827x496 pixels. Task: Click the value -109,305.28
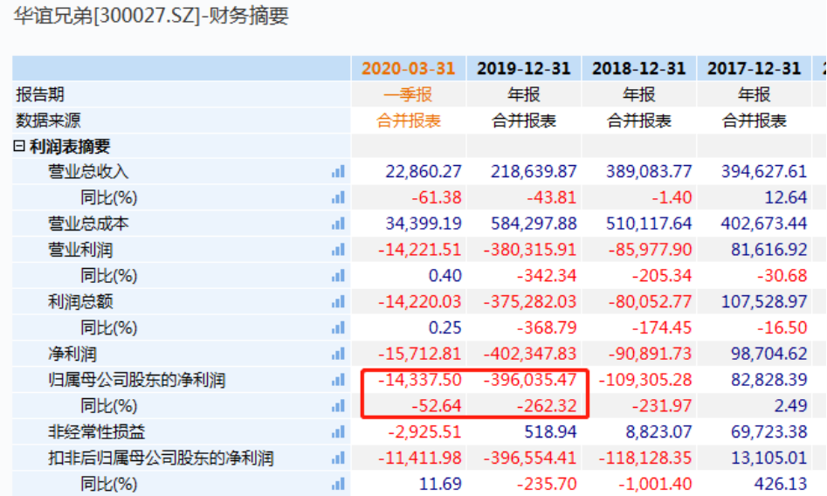point(645,380)
